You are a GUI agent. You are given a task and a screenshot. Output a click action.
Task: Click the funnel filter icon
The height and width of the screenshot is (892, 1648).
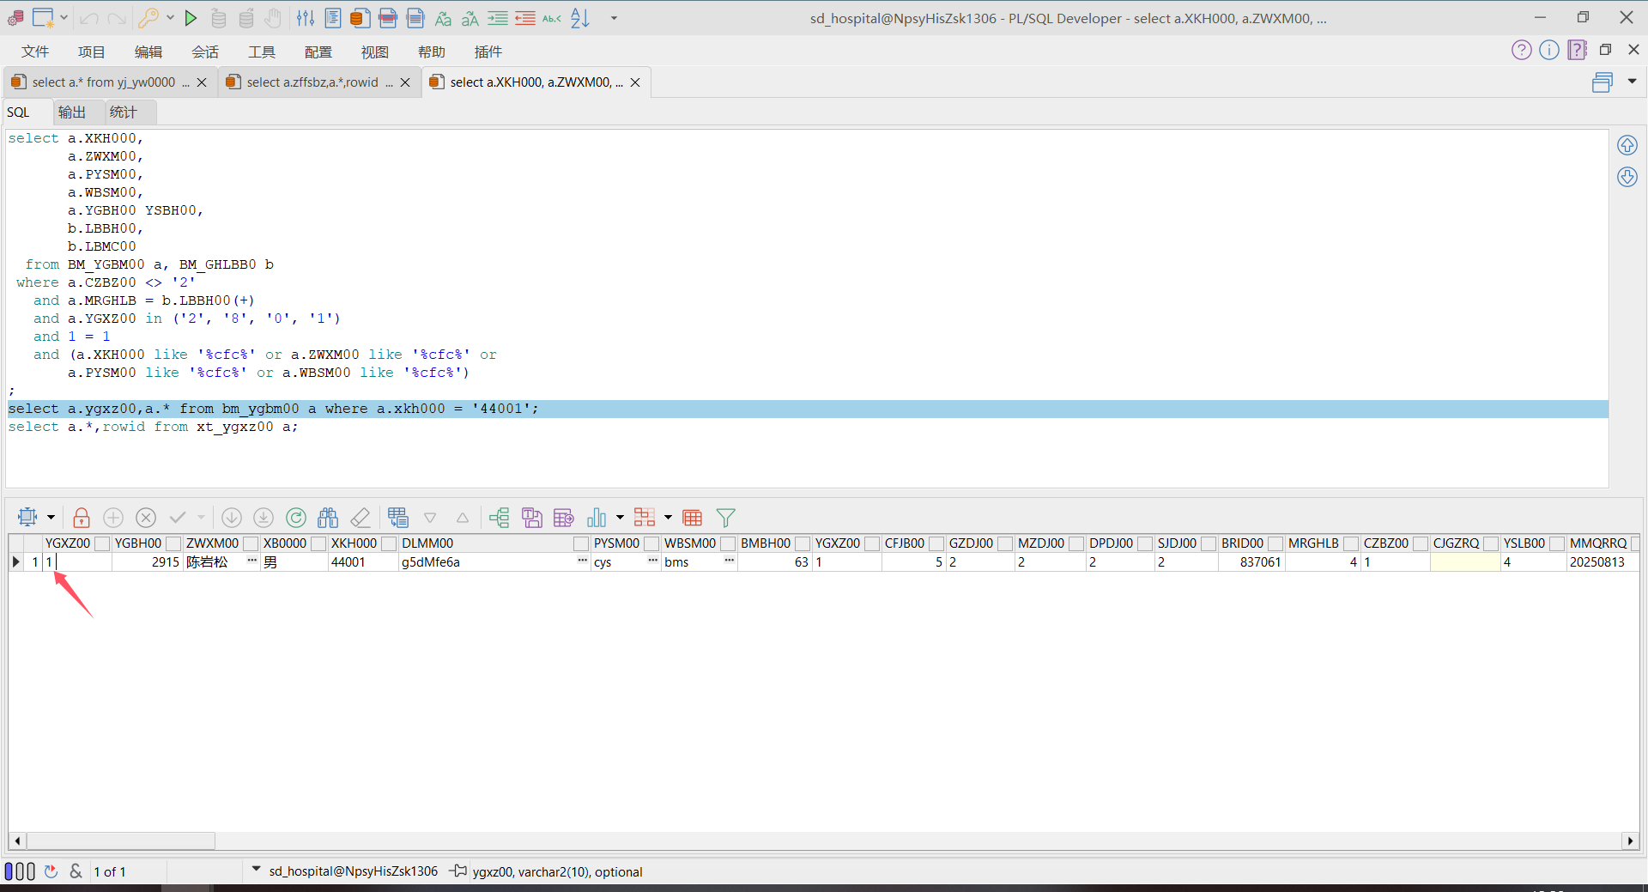pyautogui.click(x=725, y=518)
